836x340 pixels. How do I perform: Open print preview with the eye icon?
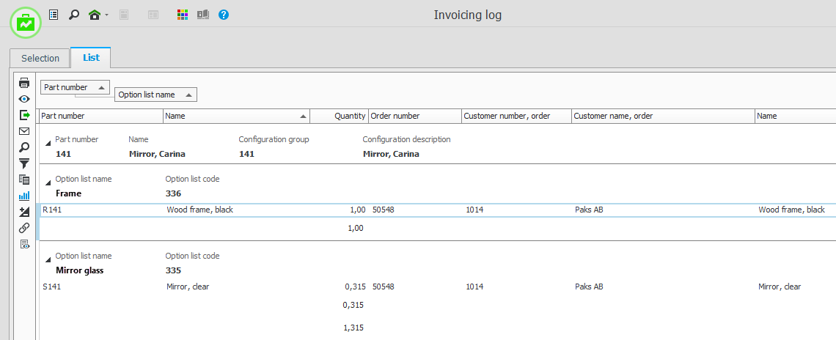coord(24,99)
